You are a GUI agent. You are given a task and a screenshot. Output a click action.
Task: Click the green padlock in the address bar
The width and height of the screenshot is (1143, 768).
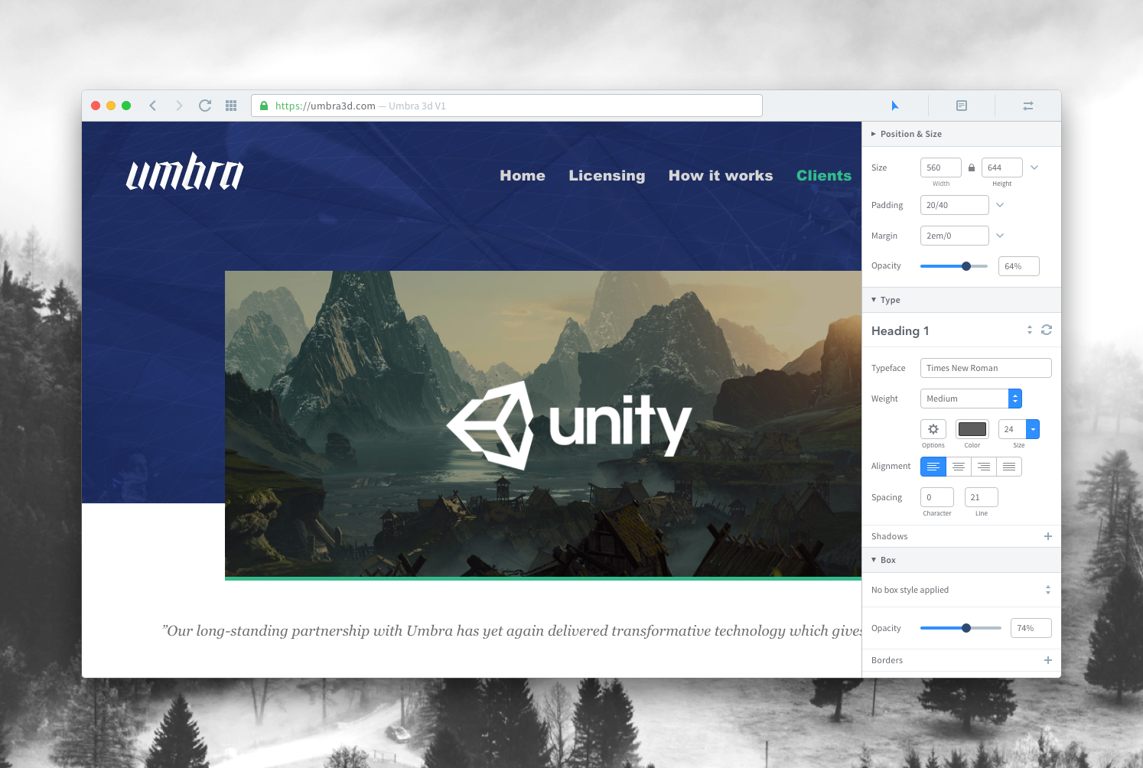coord(264,106)
